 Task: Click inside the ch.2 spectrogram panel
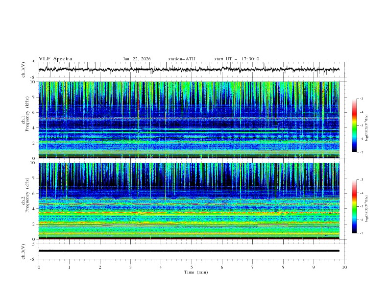(189, 201)
